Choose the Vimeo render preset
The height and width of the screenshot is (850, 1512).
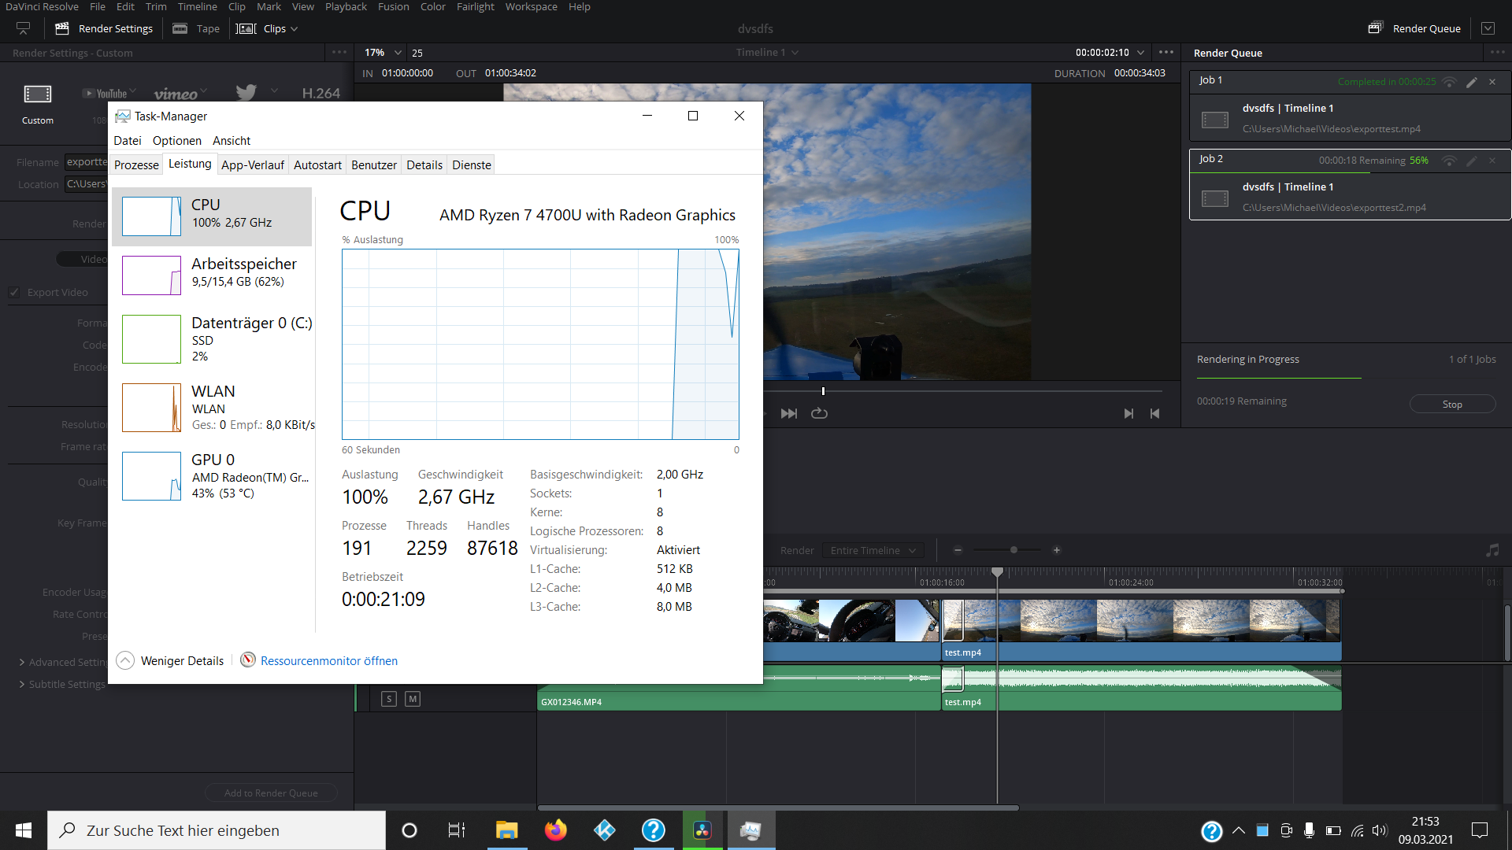[x=176, y=94]
